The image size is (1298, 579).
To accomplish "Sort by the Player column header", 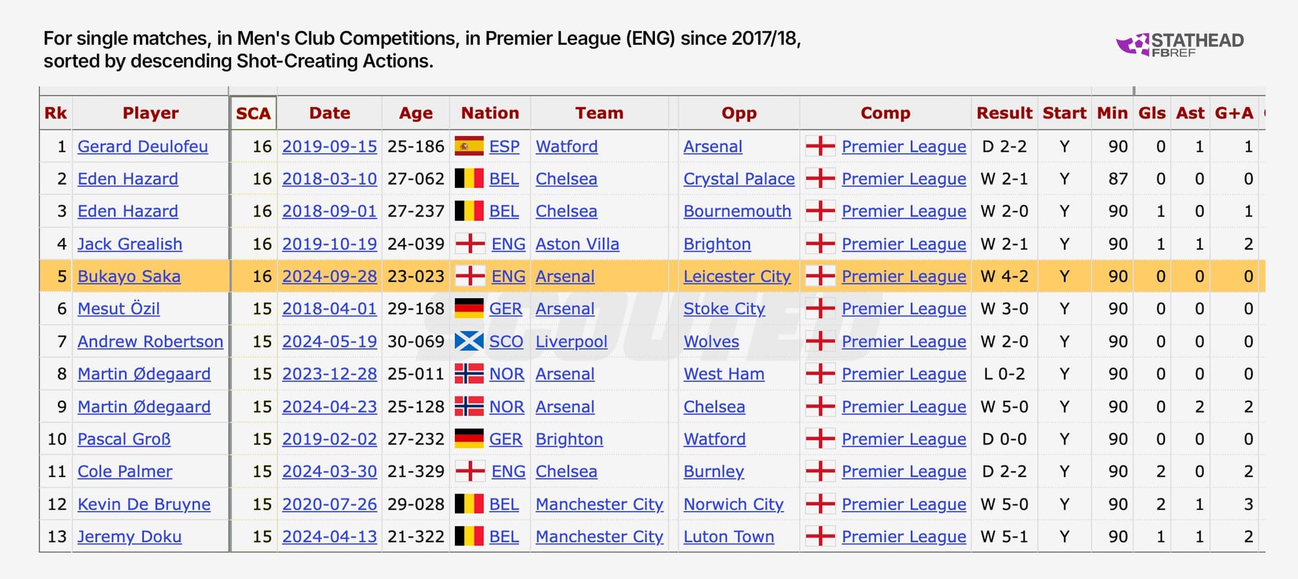I will pyautogui.click(x=151, y=113).
